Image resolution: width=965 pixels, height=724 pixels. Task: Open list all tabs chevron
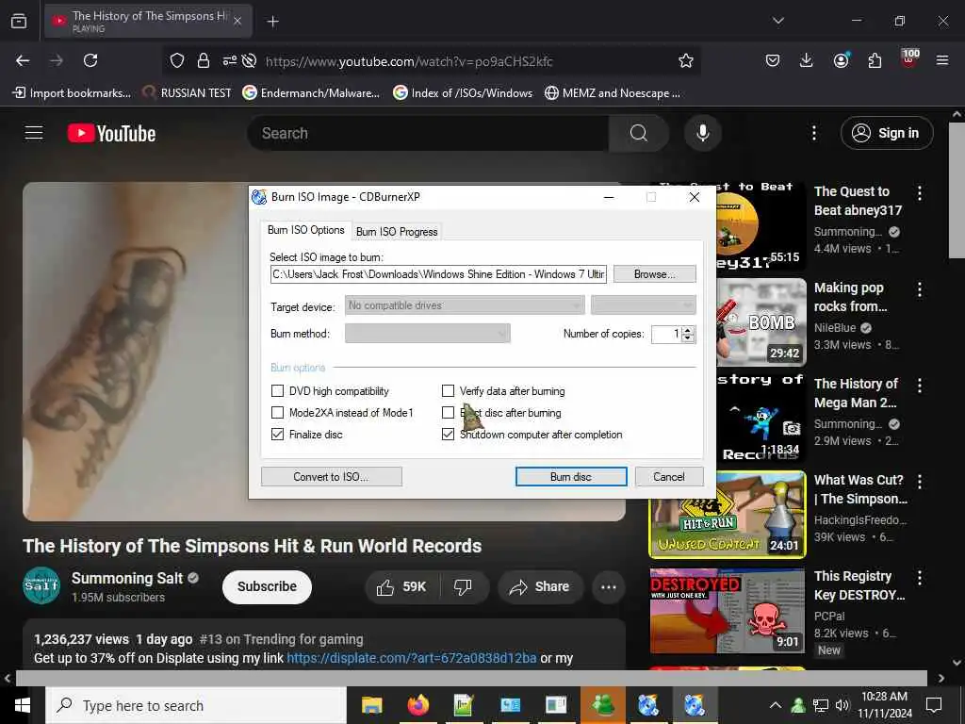(778, 21)
